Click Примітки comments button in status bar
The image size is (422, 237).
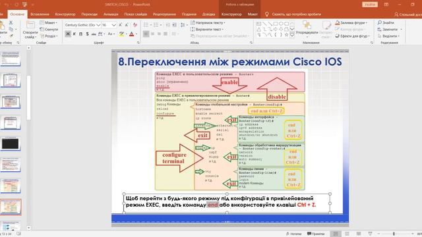coord(316,234)
